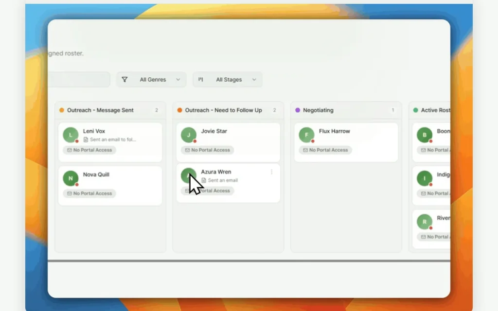Focus the search field left of All Genres
Viewport: 498px width, 311px height.
pyautogui.click(x=79, y=80)
